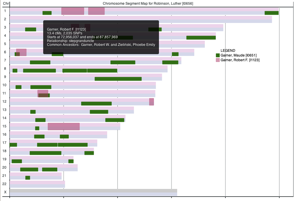This screenshot has width=295, height=201.
Task: Select the green segment near chromosome 3's start
Action: click(31, 29)
